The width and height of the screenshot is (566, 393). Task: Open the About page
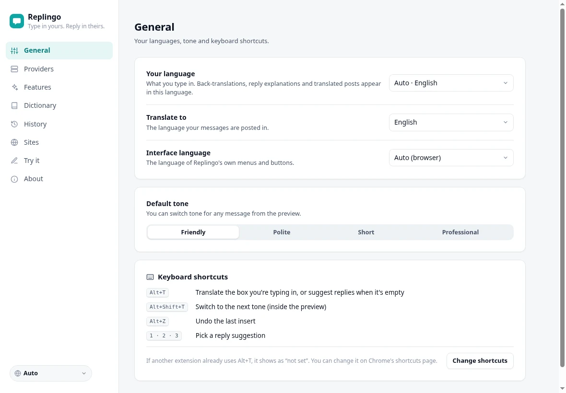pyautogui.click(x=59, y=179)
